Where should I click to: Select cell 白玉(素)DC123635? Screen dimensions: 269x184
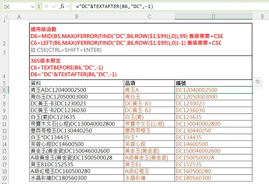point(77,117)
